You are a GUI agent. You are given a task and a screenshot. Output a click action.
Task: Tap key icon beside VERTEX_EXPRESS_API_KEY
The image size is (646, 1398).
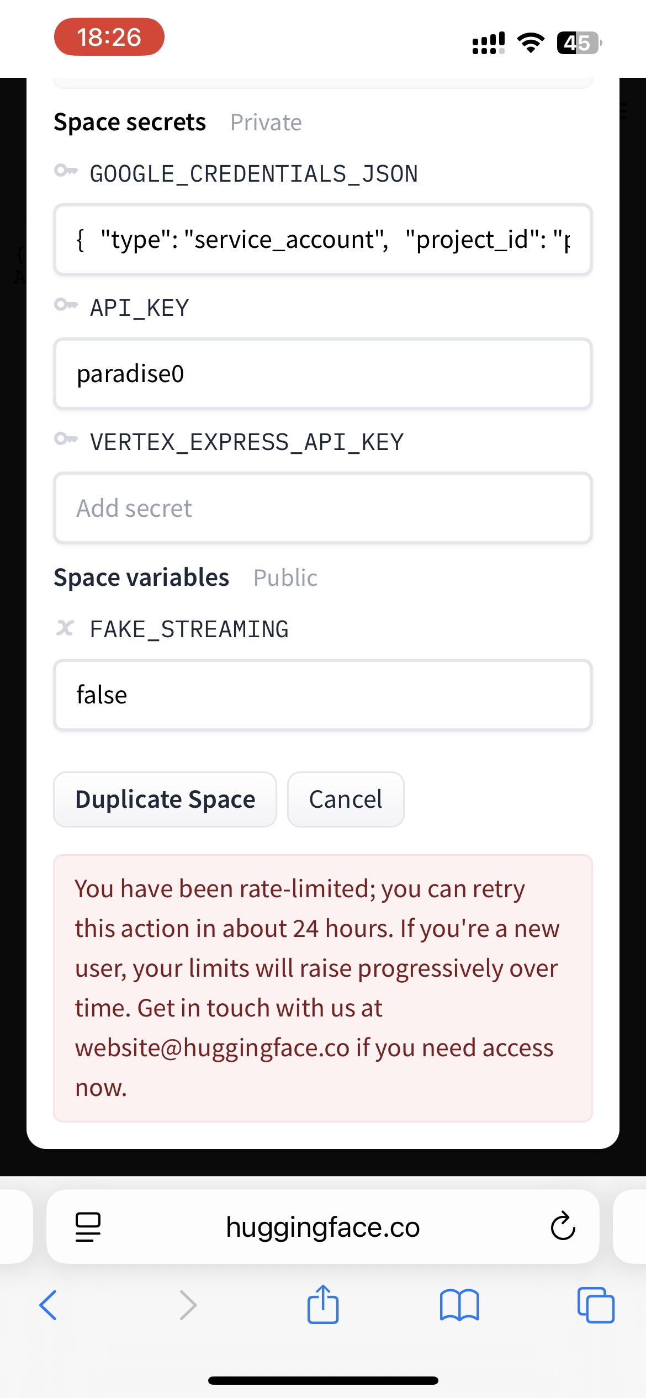pos(66,439)
